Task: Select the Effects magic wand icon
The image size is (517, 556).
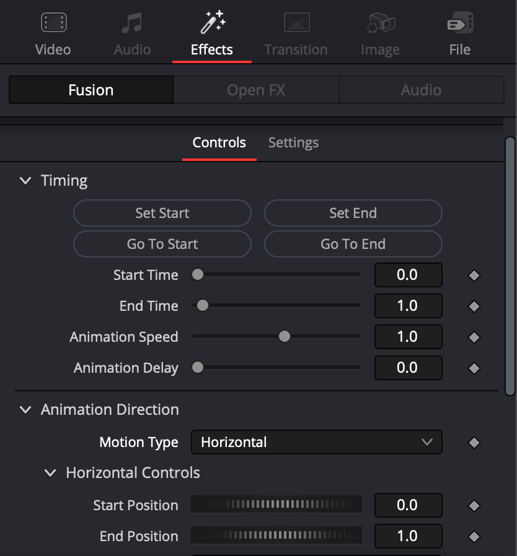Action: [x=213, y=22]
